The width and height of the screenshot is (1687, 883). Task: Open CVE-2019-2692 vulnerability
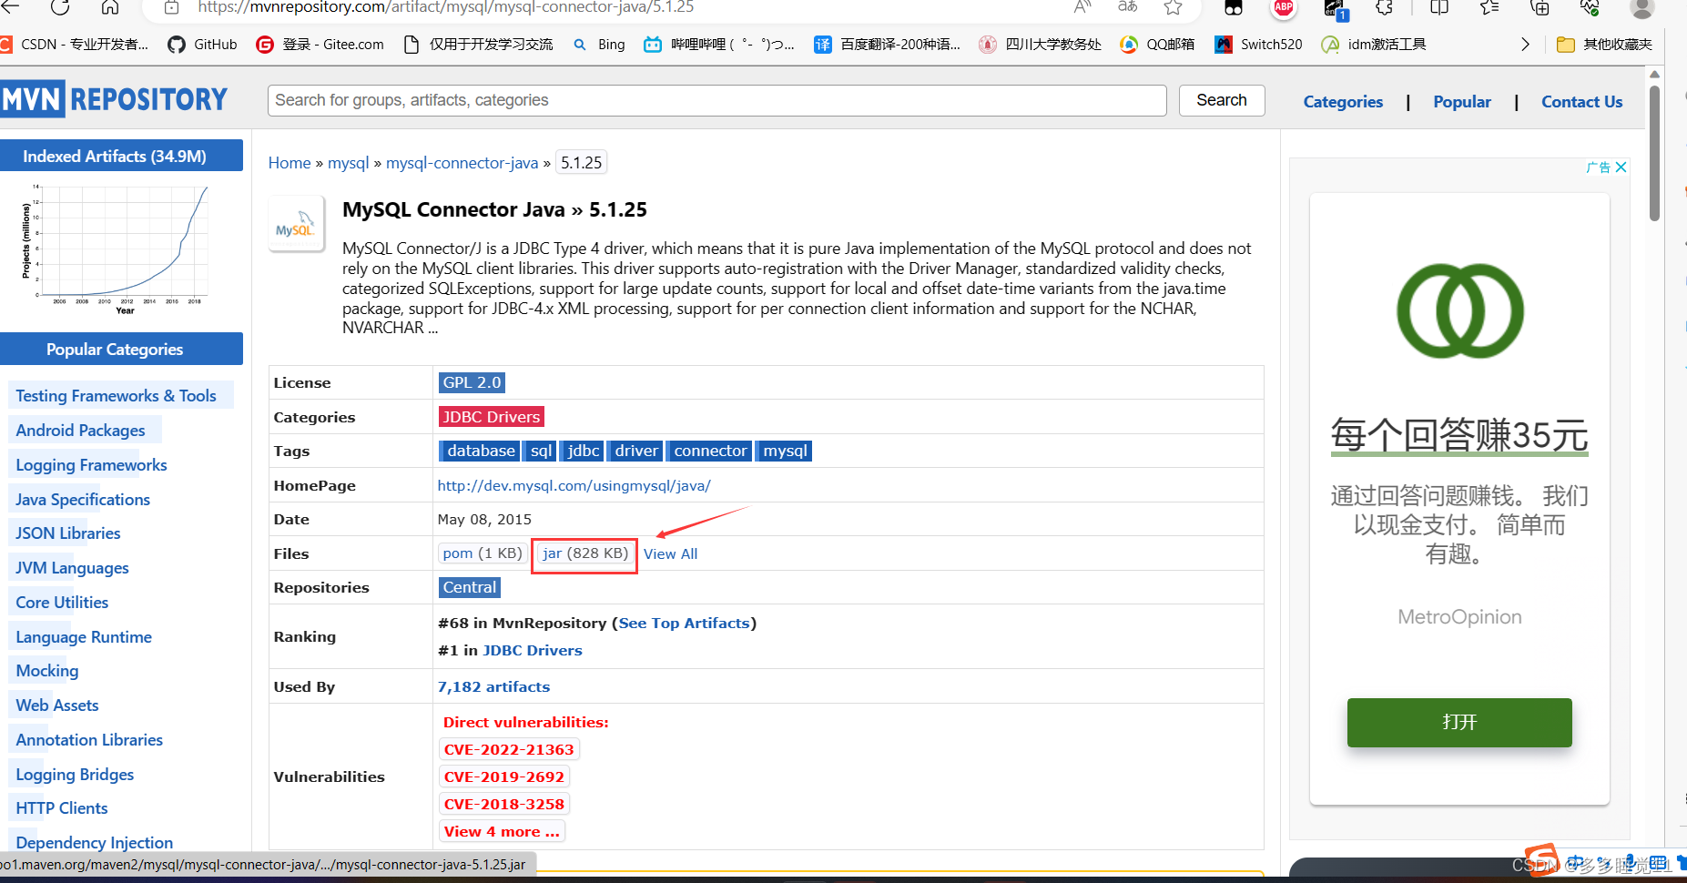[504, 776]
